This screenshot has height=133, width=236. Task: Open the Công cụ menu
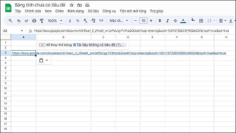pyautogui.click(x=109, y=11)
